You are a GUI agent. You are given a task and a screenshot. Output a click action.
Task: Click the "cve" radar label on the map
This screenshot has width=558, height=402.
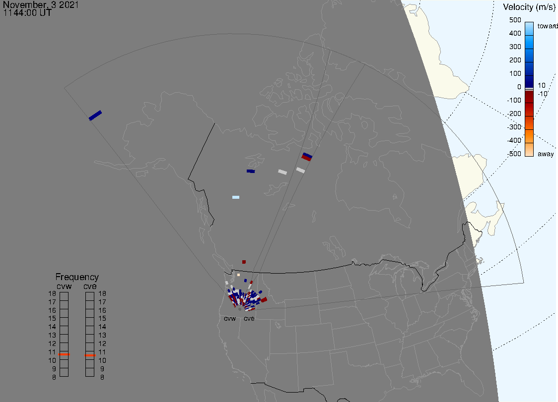(x=249, y=318)
